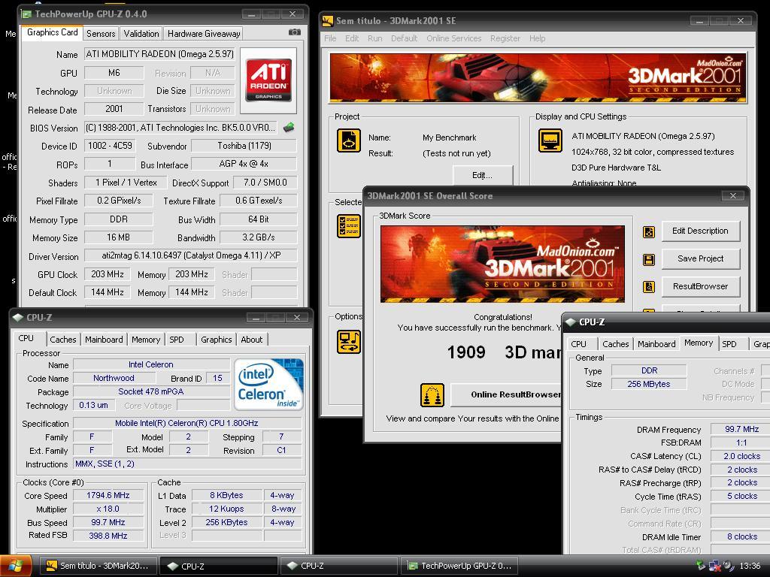Click the taskbar clock showing 13:36
Viewport: 770px width, 577px height.
click(x=750, y=566)
